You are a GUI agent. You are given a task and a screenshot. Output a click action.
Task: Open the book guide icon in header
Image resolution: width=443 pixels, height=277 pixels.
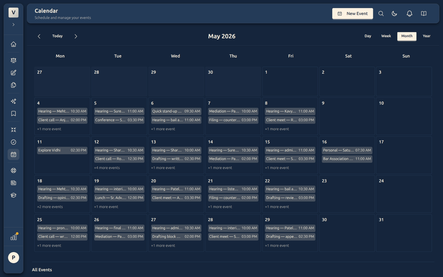click(424, 14)
